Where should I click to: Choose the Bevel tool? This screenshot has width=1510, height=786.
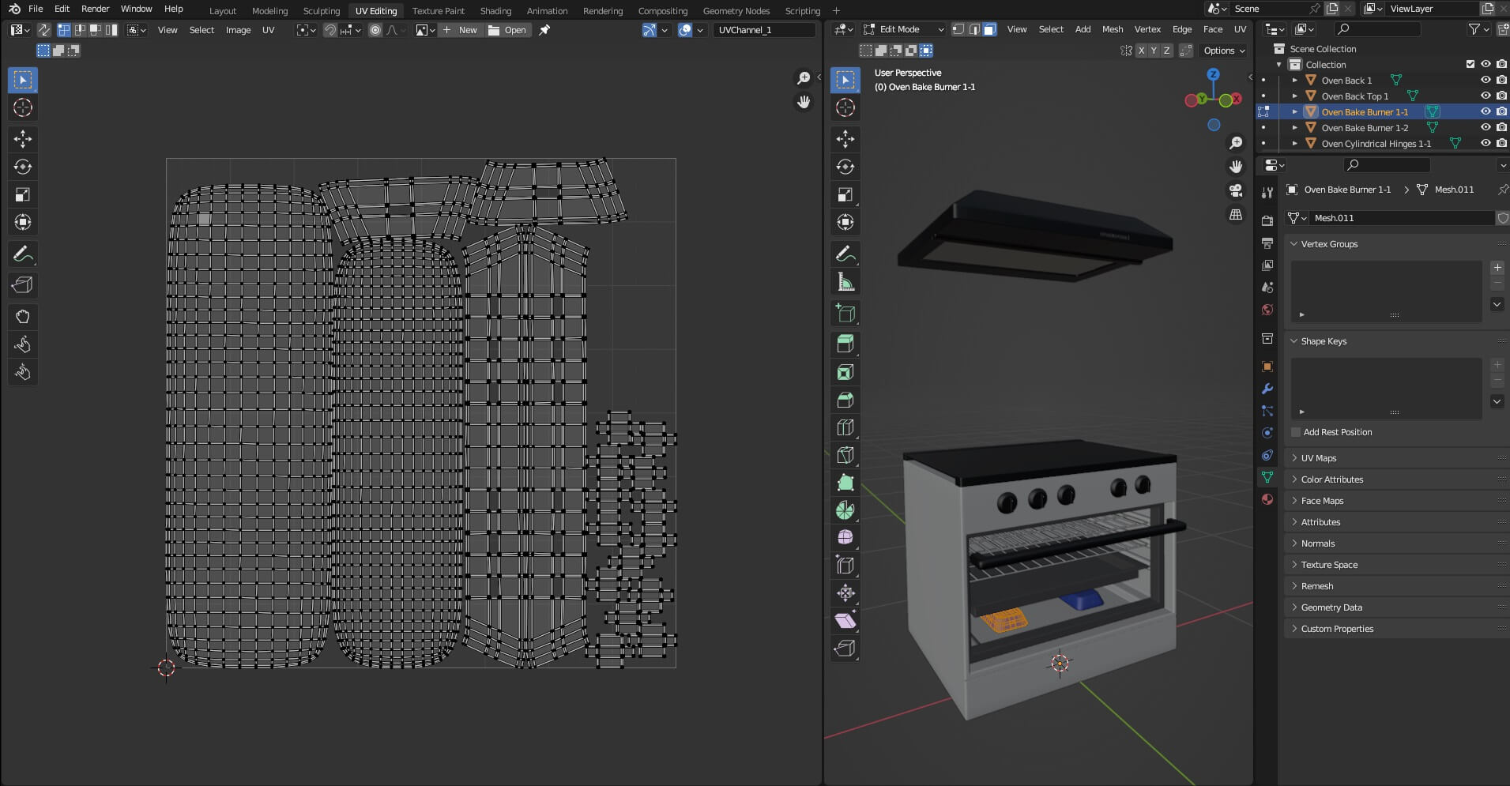(x=845, y=400)
